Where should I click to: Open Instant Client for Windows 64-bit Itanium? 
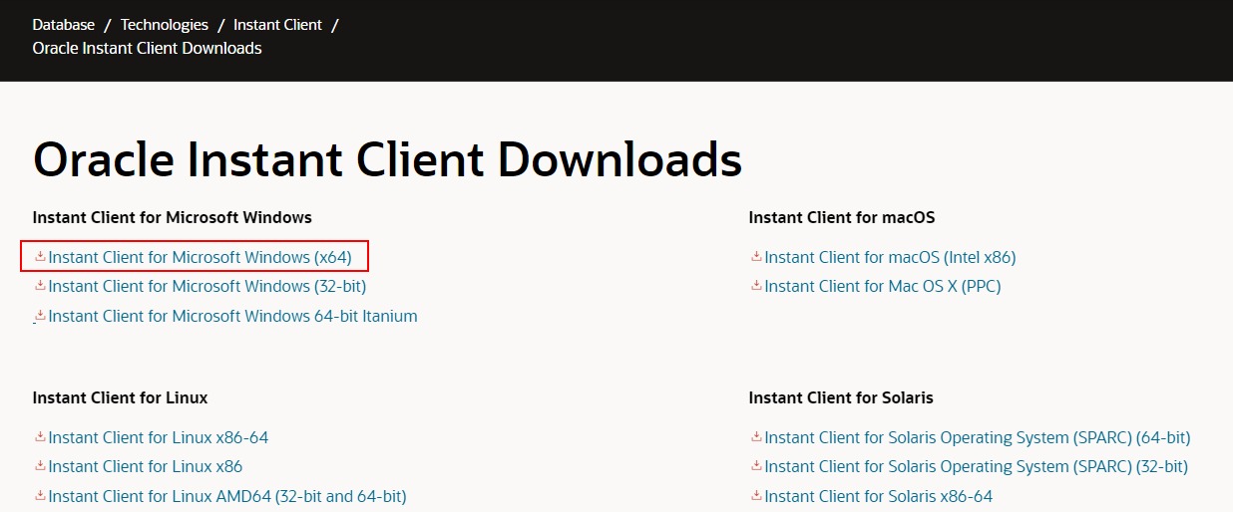point(232,316)
